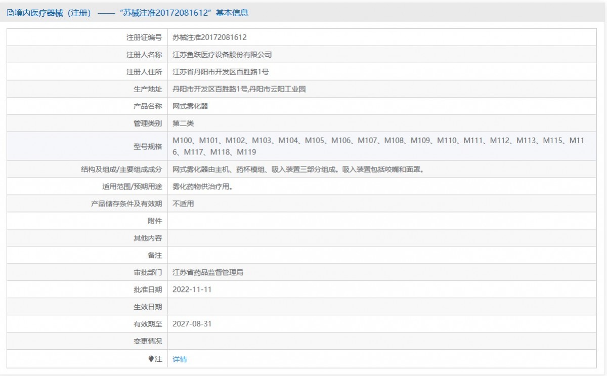
Task: Click the value 第二类
Action: click(183, 123)
